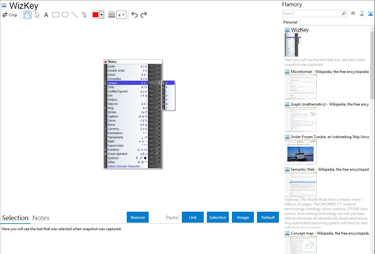Click the snapshot icon beside Microformat title

tap(287, 72)
